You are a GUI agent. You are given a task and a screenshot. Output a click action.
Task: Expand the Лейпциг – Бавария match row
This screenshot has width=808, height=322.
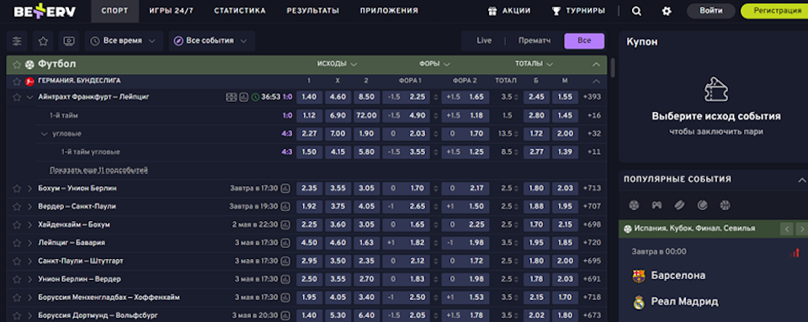coord(30,243)
